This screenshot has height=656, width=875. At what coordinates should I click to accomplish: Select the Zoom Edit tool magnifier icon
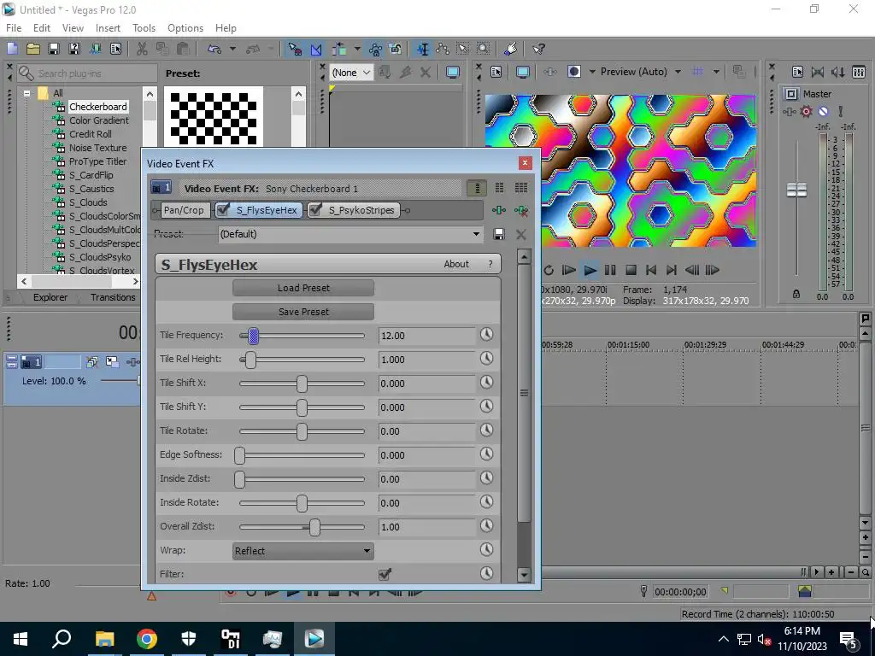[484, 49]
